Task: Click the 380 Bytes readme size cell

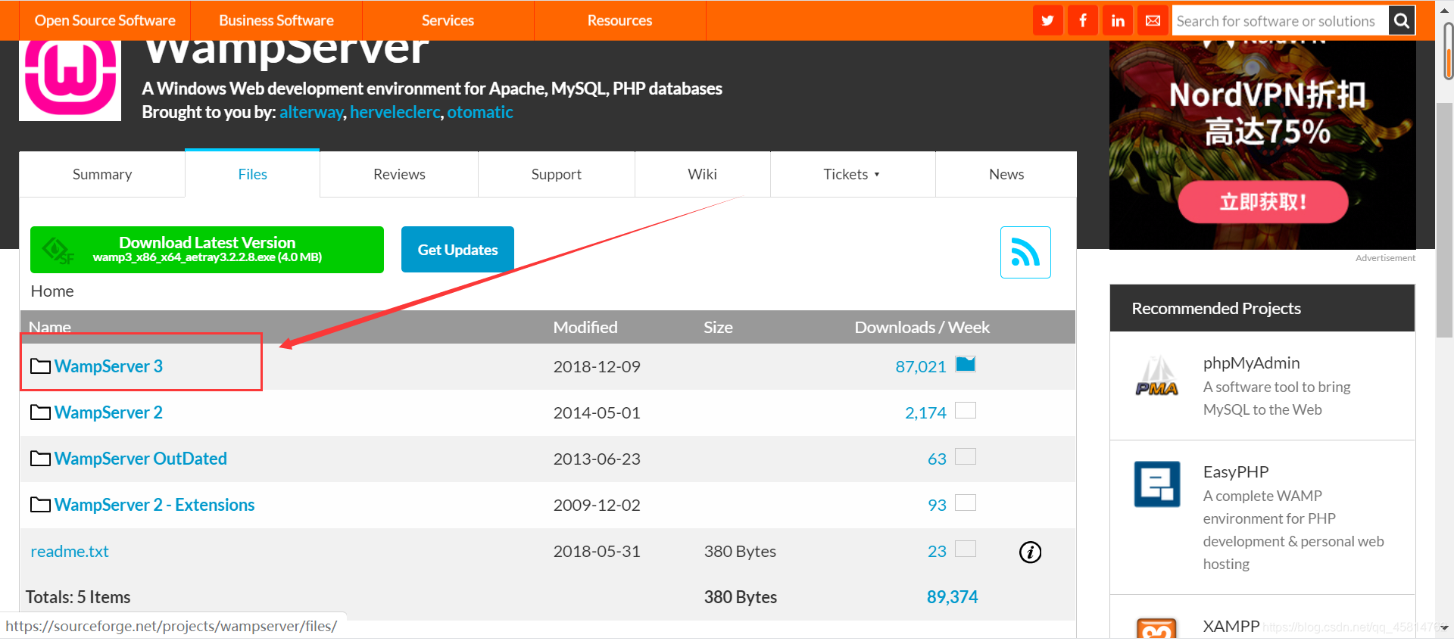Action: tap(740, 551)
